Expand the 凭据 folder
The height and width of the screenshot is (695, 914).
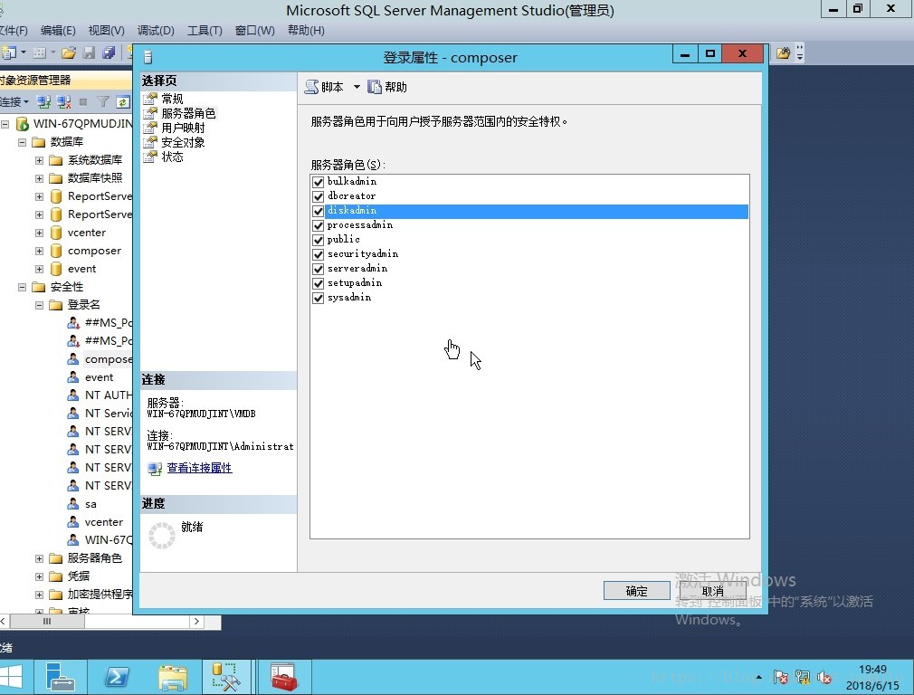tap(39, 576)
